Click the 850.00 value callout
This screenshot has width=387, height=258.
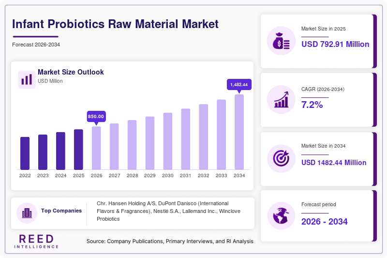point(96,117)
